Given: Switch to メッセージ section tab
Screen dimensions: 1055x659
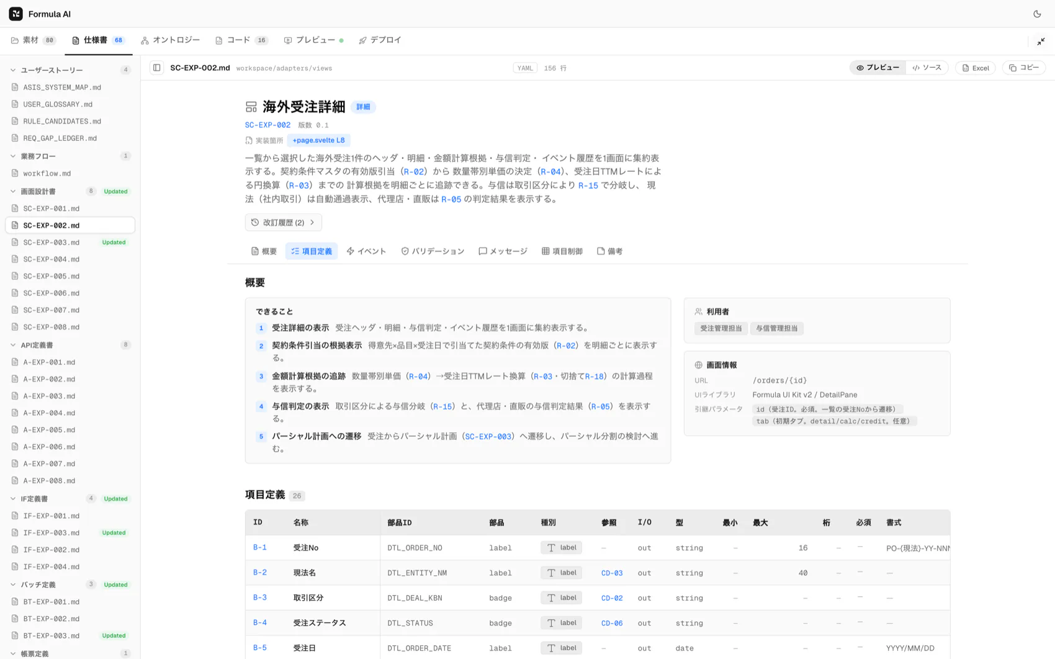Looking at the screenshot, I should pyautogui.click(x=503, y=251).
